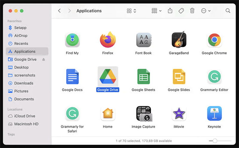Select the Google Docs app icon
Viewport: 239px width, 148px height.
coord(72,76)
